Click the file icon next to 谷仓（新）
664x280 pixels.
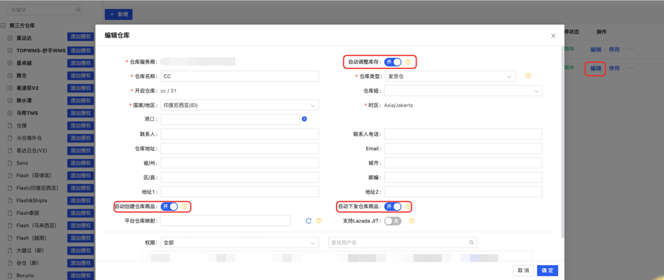(10, 263)
